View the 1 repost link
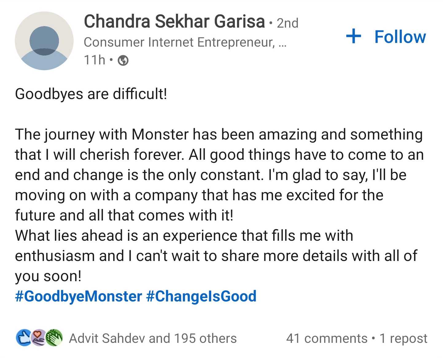 click(403, 339)
